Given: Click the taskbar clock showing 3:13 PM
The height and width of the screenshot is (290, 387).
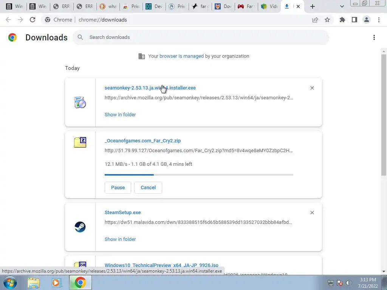Looking at the screenshot, I should click(x=368, y=283).
